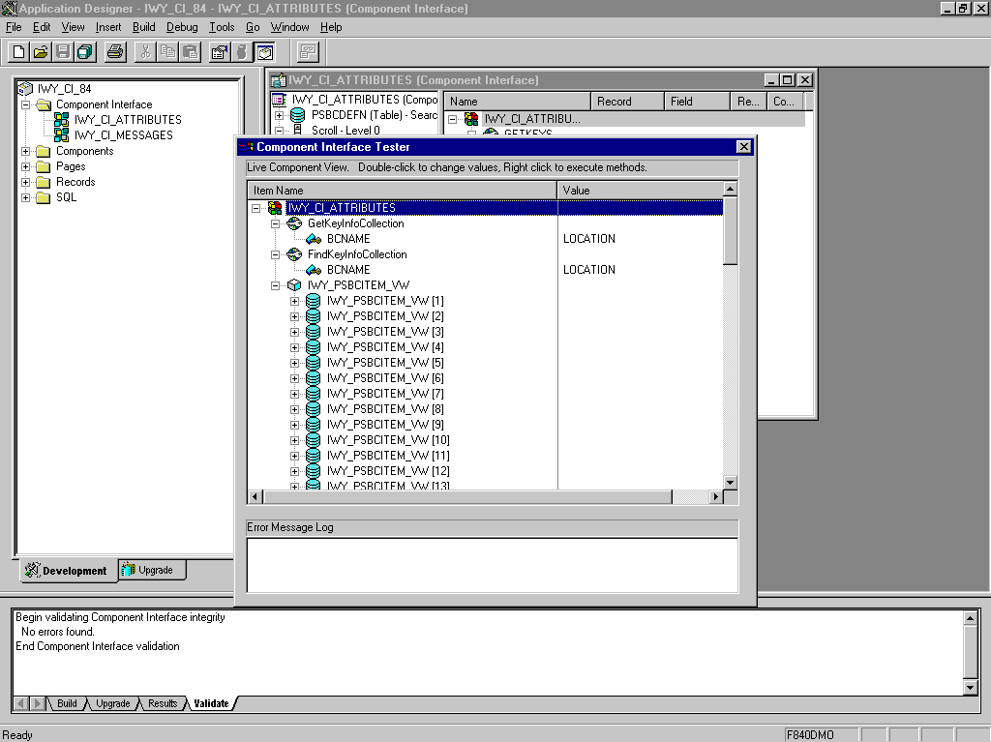Click the Properties toolbar icon

(x=220, y=52)
